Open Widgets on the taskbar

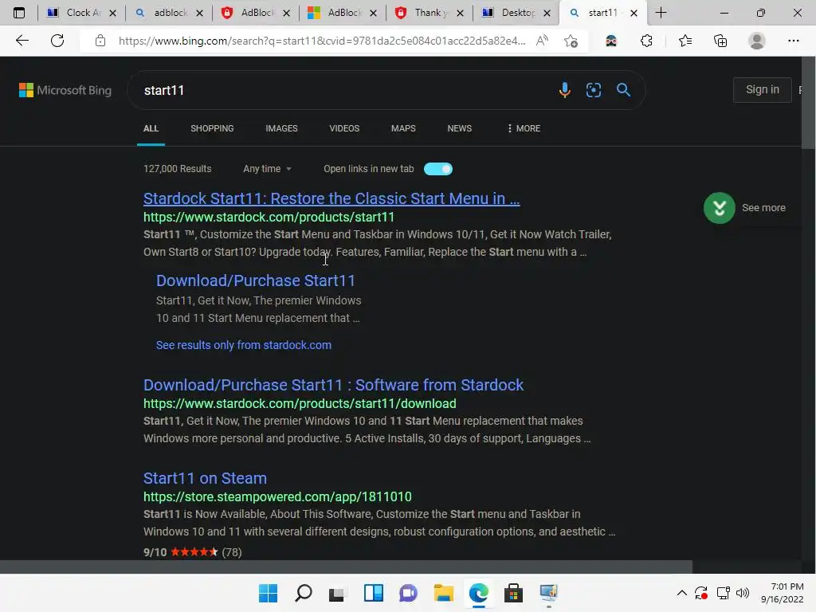pyautogui.click(x=373, y=593)
